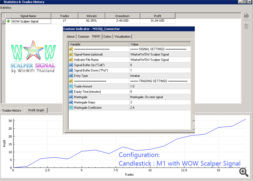Click the icon of SIGNAL SETTINGS separator row

(x=71, y=49)
